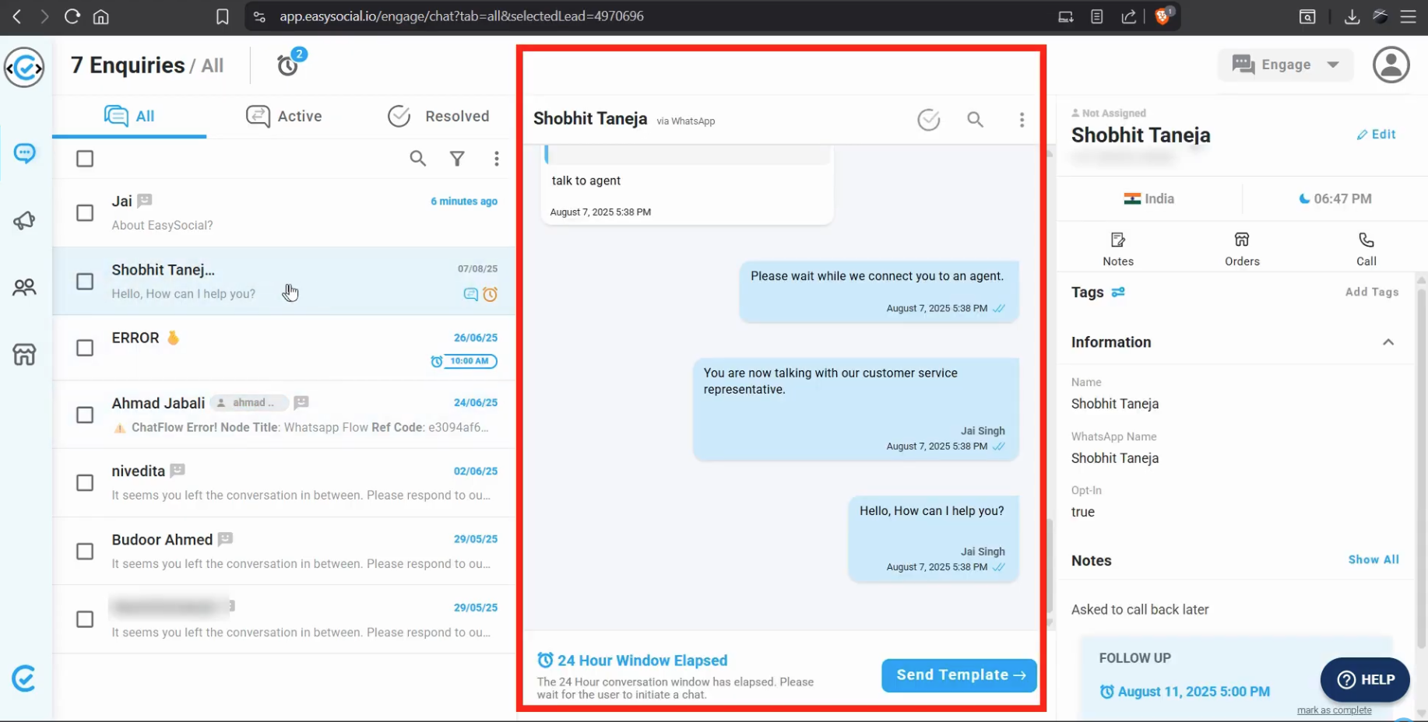Switch to the Active tab

284,117
